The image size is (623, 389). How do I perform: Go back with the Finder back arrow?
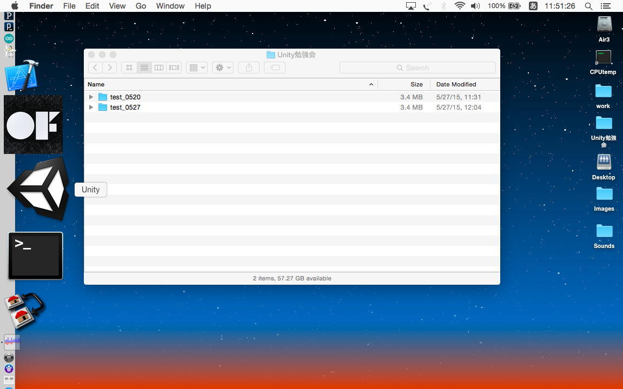point(95,68)
